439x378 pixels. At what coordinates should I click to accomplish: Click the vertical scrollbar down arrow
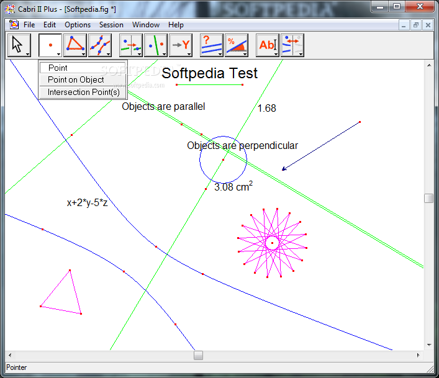click(429, 345)
